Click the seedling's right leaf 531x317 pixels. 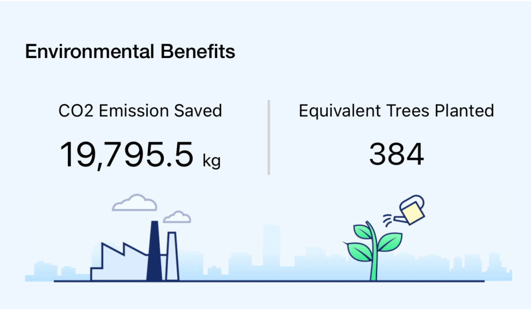click(x=390, y=242)
